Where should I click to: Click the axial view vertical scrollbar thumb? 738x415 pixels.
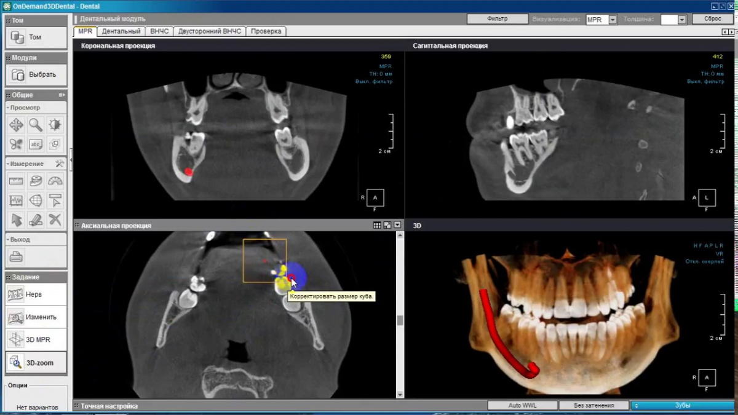400,320
